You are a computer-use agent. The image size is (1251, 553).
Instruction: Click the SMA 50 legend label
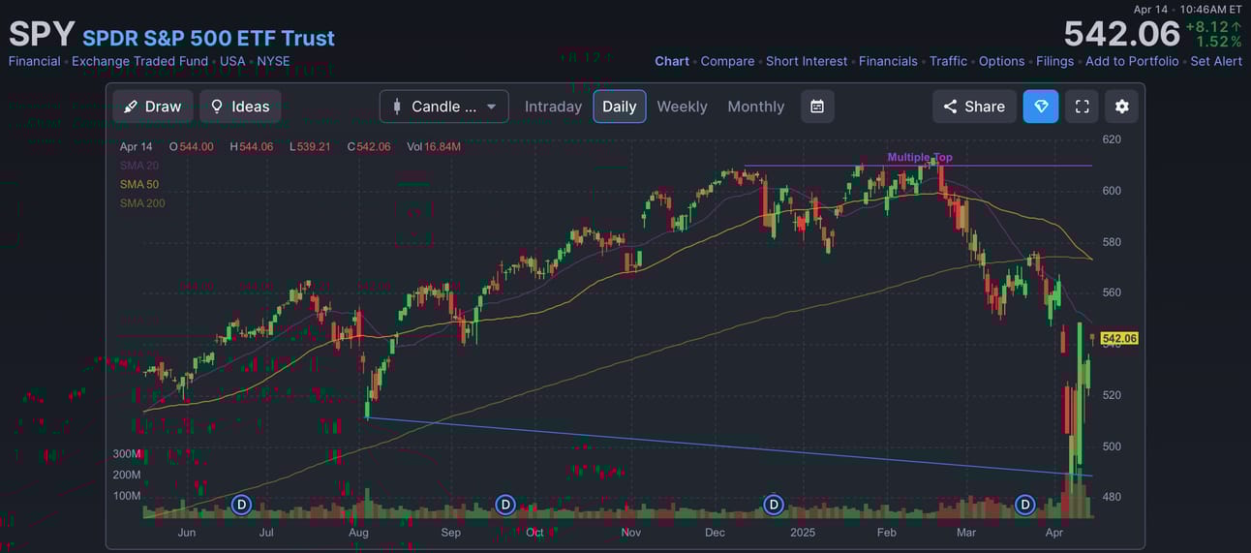[x=139, y=184]
